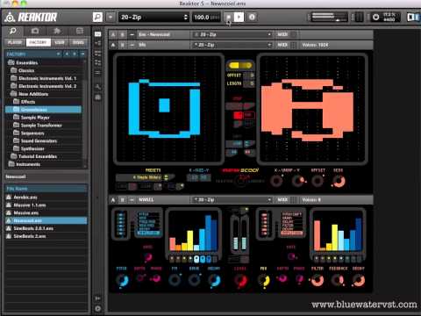
Task: Adjust the red LEVEL knob
Action: tap(240, 281)
